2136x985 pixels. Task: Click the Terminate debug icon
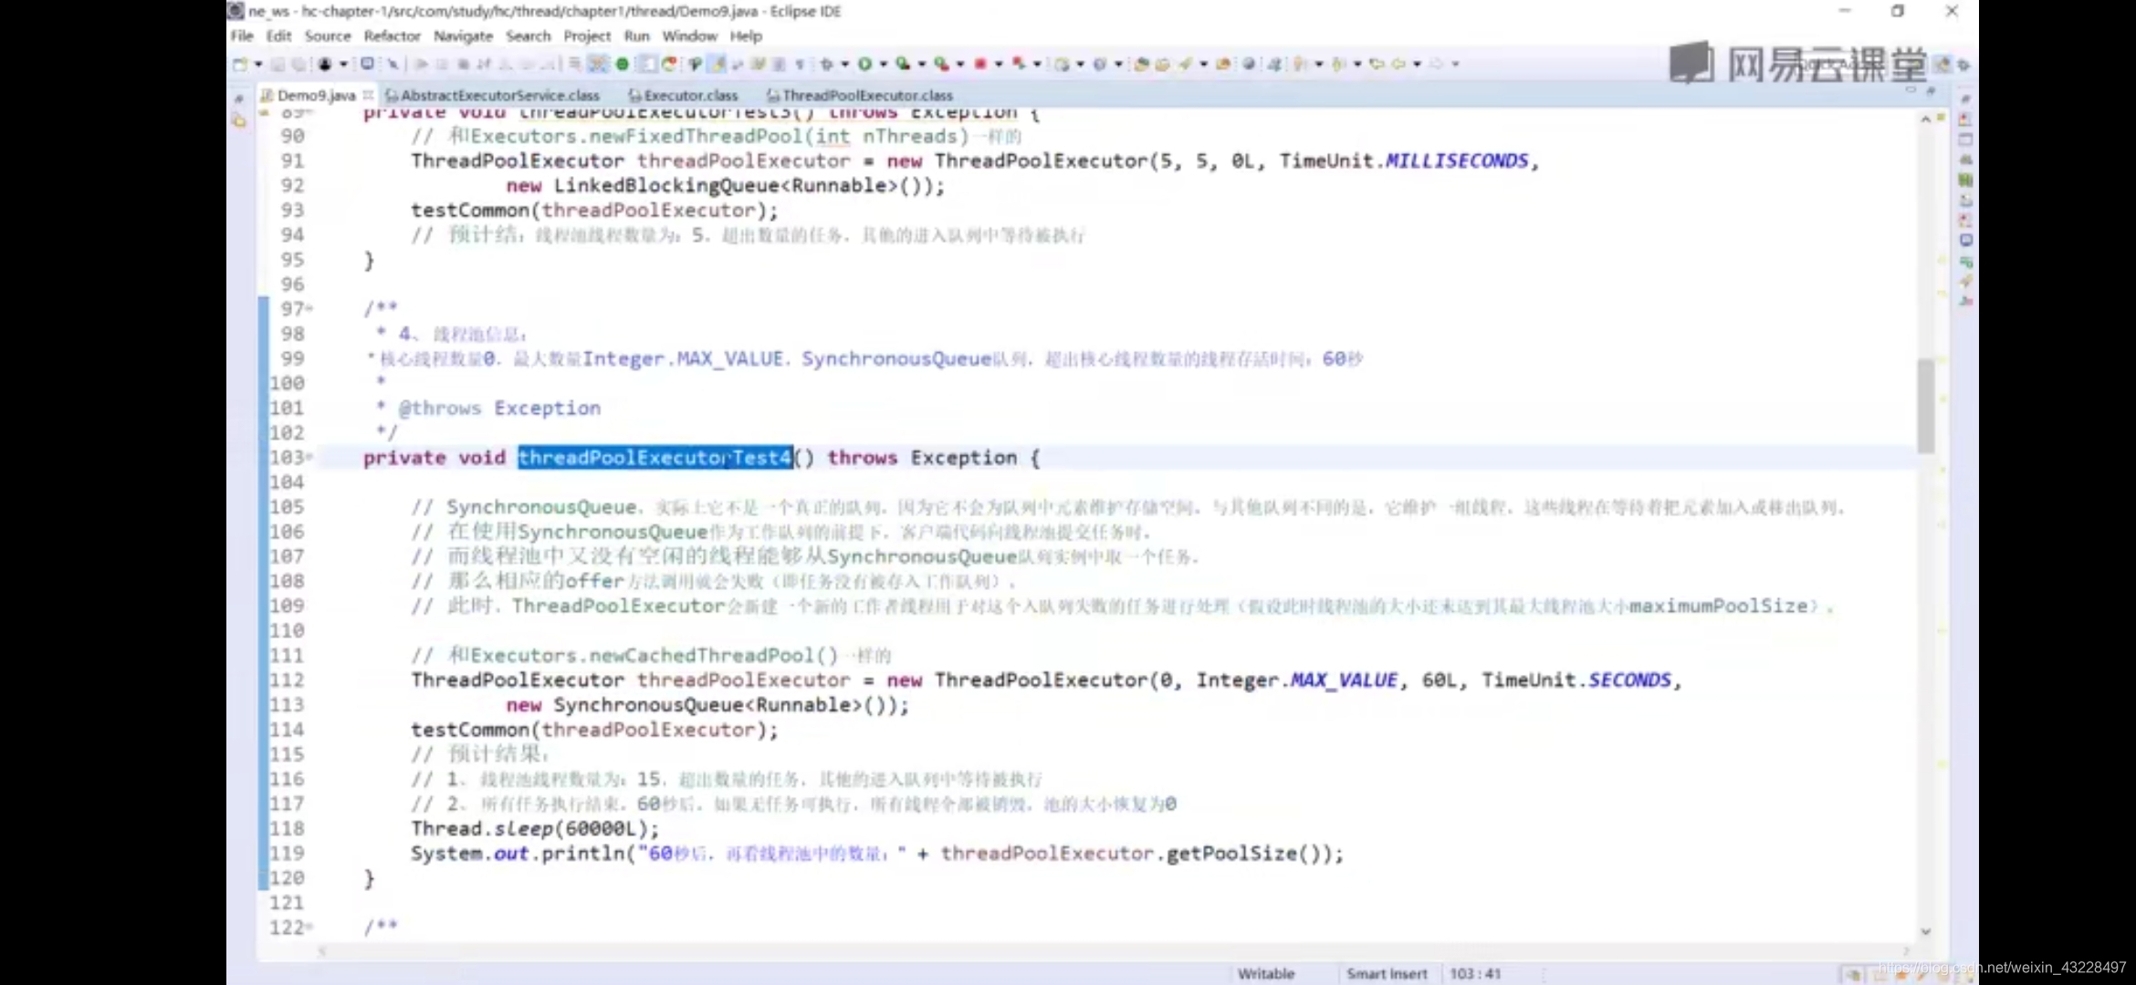463,64
